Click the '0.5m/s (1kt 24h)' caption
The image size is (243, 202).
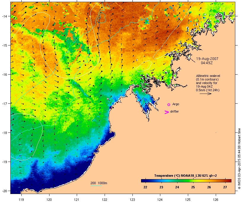[208, 90]
